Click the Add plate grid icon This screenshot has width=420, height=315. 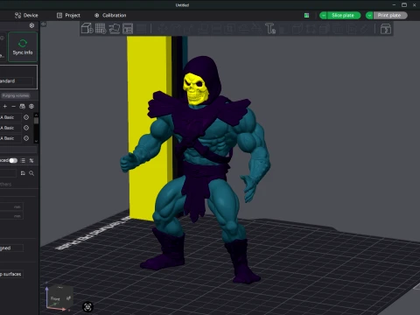(x=101, y=29)
